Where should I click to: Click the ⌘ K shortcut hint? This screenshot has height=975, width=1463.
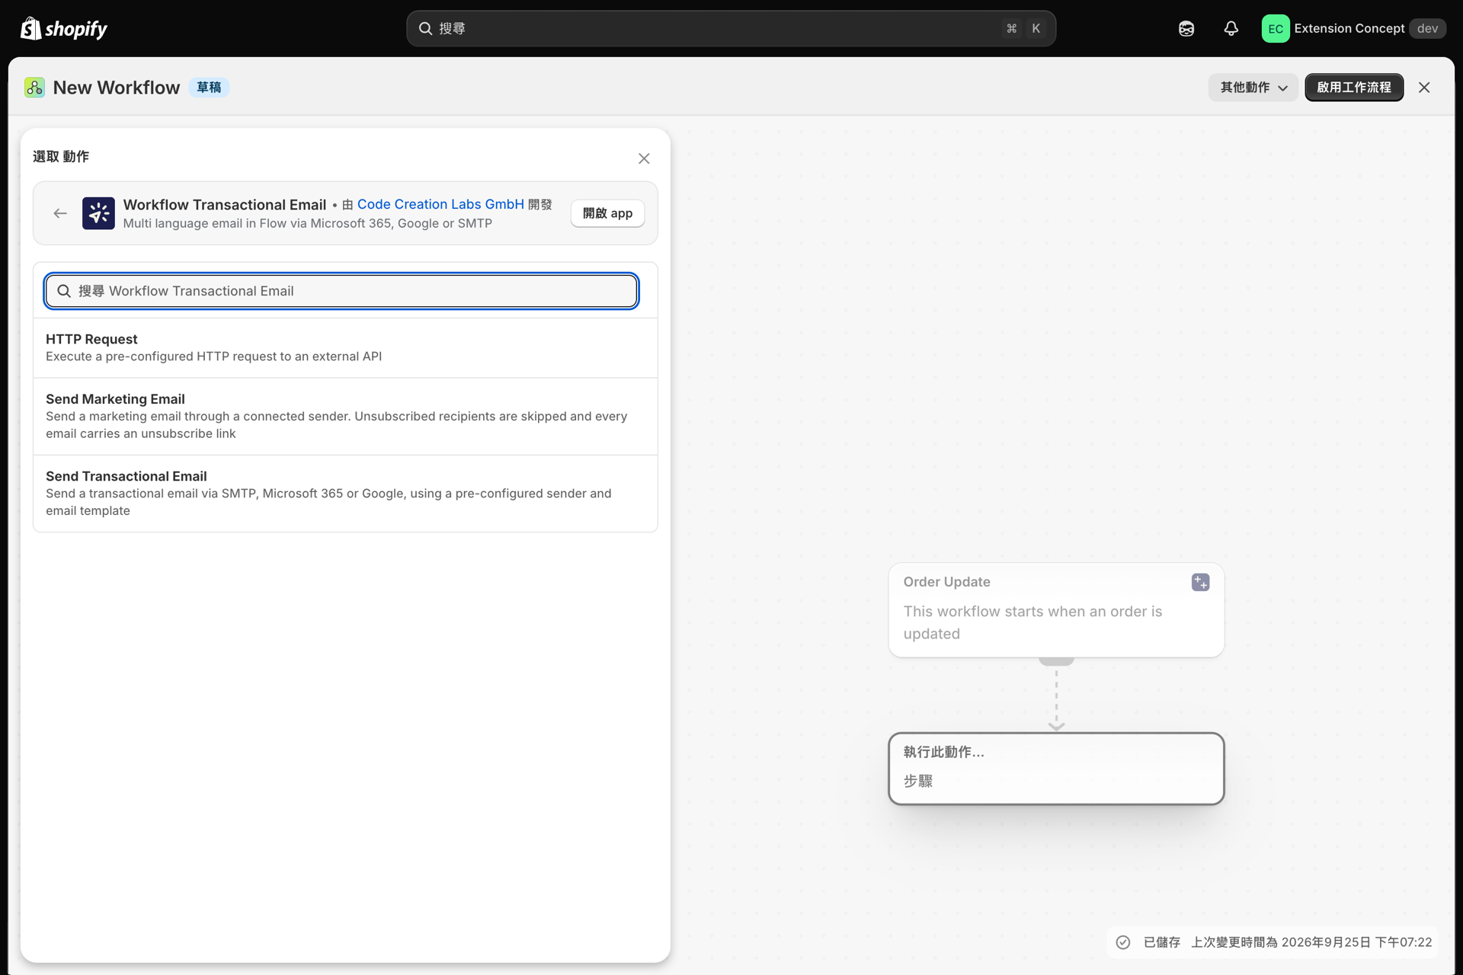point(1023,28)
